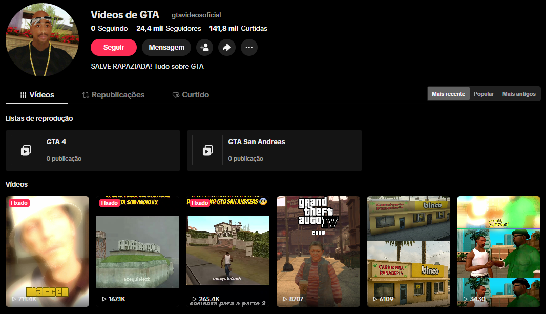This screenshot has height=314, width=546.
Task: Click the SALVE RAPAZIADA bio text
Action: tap(148, 66)
